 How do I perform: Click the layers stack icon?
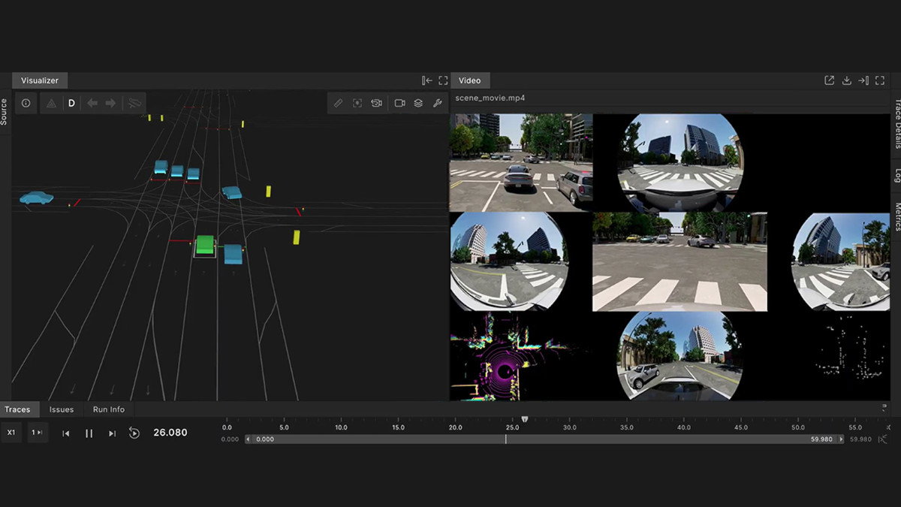(418, 103)
